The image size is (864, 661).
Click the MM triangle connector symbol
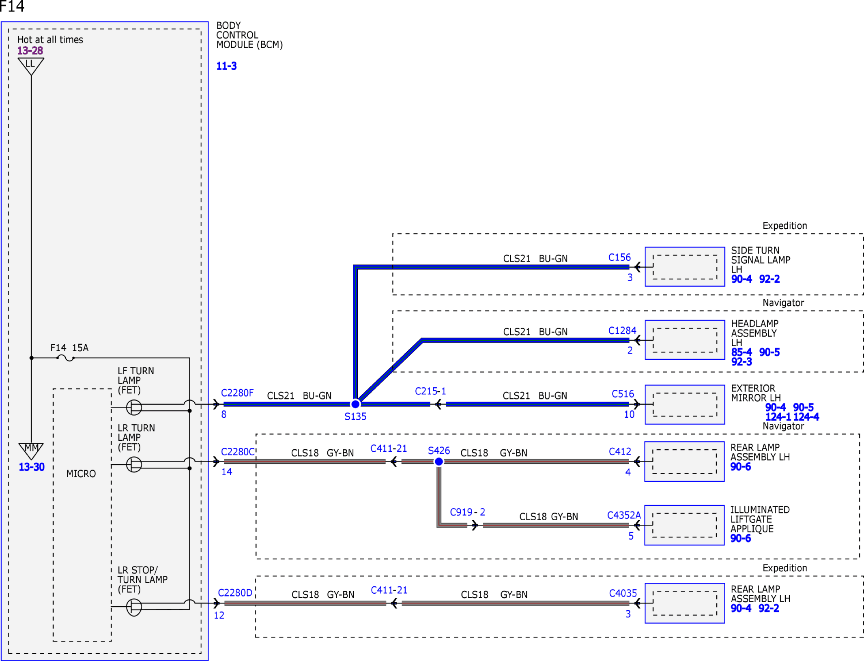pos(31,451)
